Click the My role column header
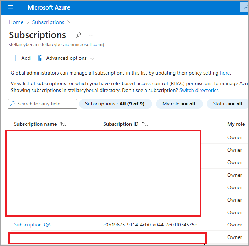249x246 pixels. point(236,124)
